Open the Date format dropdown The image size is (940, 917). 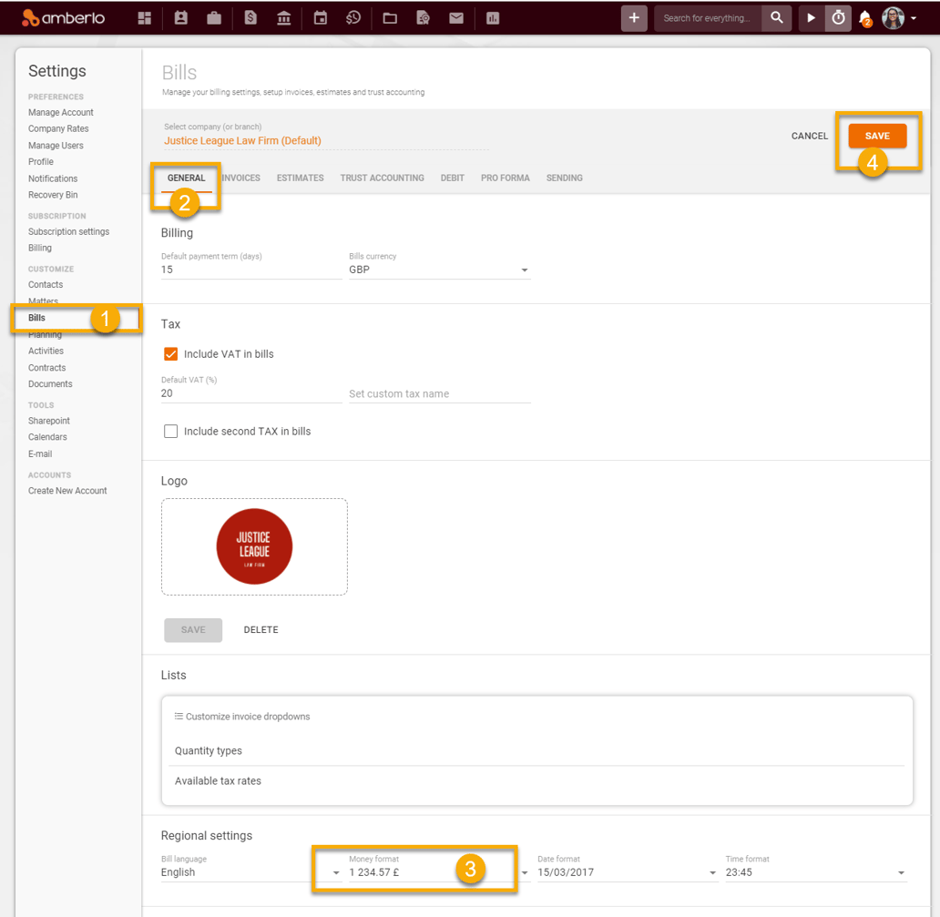point(710,871)
